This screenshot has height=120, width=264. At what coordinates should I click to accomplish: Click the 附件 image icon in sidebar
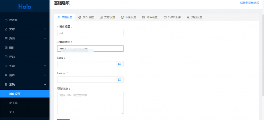6,48
